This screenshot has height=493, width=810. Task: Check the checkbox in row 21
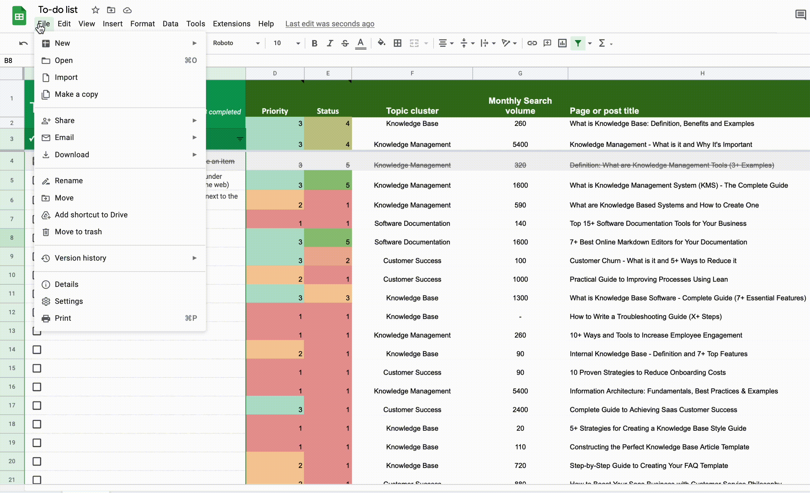(x=37, y=479)
